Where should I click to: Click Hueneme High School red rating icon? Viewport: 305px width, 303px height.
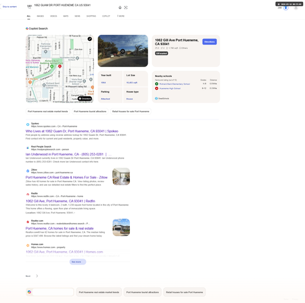(157, 88)
